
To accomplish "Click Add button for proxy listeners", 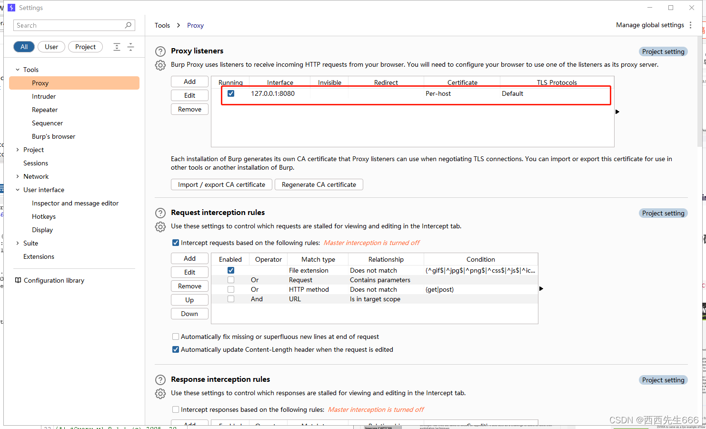I will 189,82.
